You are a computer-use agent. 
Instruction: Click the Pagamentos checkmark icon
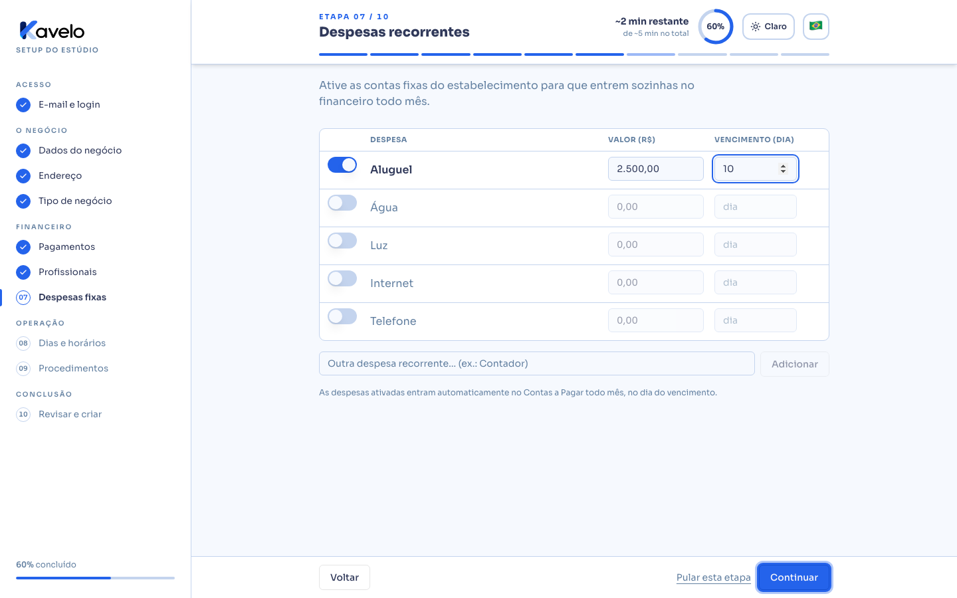pyautogui.click(x=23, y=247)
